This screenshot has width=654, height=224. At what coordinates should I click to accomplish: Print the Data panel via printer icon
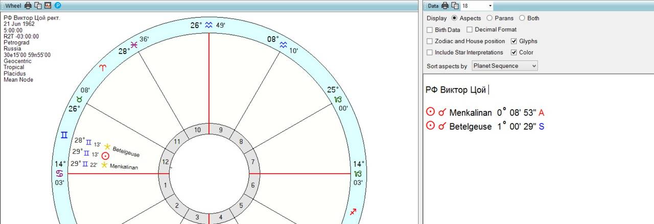tap(445, 6)
